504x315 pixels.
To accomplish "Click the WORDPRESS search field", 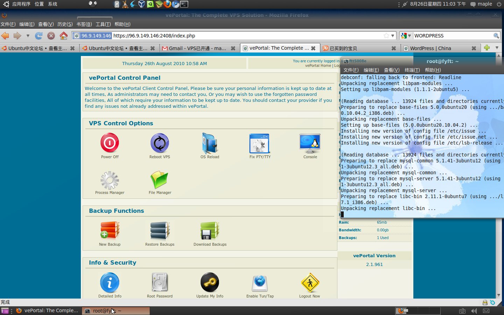I will [453, 36].
